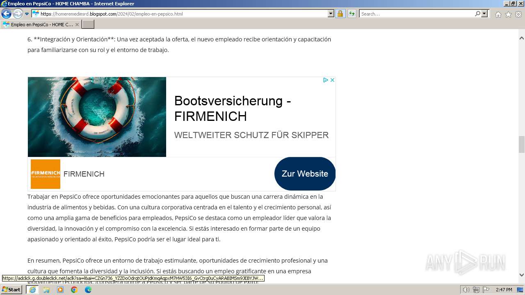
Task: Open the Favorites star icon
Action: point(508,14)
